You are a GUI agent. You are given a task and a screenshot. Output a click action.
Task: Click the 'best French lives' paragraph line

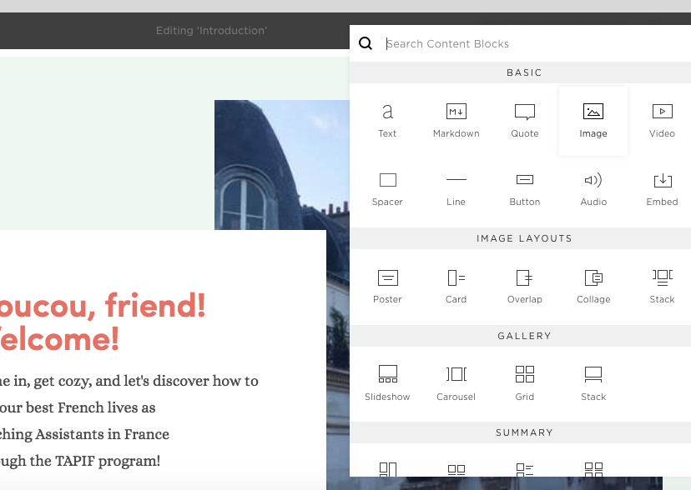point(78,407)
